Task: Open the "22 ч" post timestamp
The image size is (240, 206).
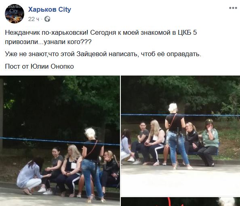Action: click(x=34, y=19)
